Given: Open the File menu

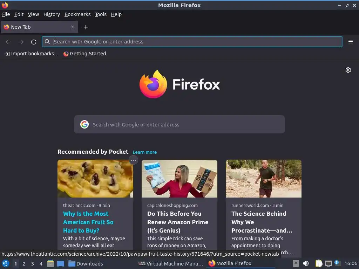Looking at the screenshot, I should pos(6,14).
